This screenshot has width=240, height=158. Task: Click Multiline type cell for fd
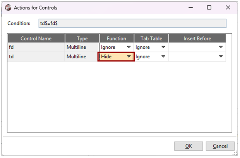82,47
